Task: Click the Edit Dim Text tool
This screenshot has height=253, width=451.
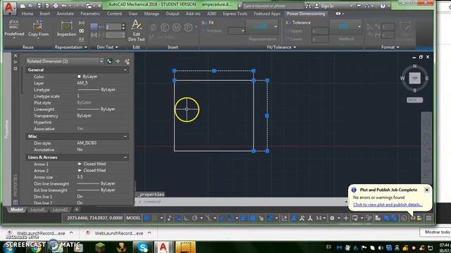Action: [136, 31]
